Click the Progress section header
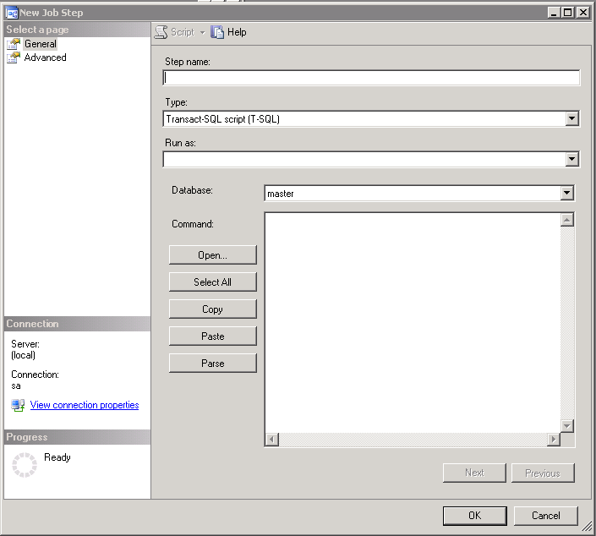 point(77,437)
